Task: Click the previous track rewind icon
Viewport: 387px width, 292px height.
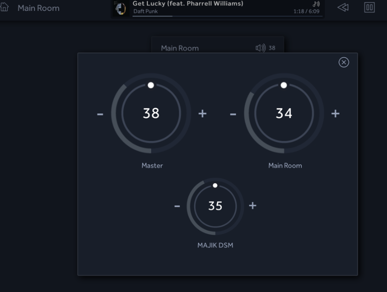Action: tap(343, 7)
